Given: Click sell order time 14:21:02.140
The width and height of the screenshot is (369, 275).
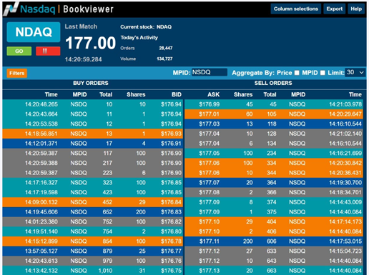Looking at the screenshot, I should (x=345, y=134).
